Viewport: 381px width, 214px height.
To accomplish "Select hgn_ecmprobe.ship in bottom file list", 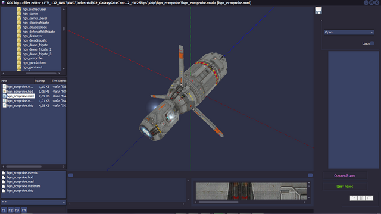I will click(x=20, y=191).
